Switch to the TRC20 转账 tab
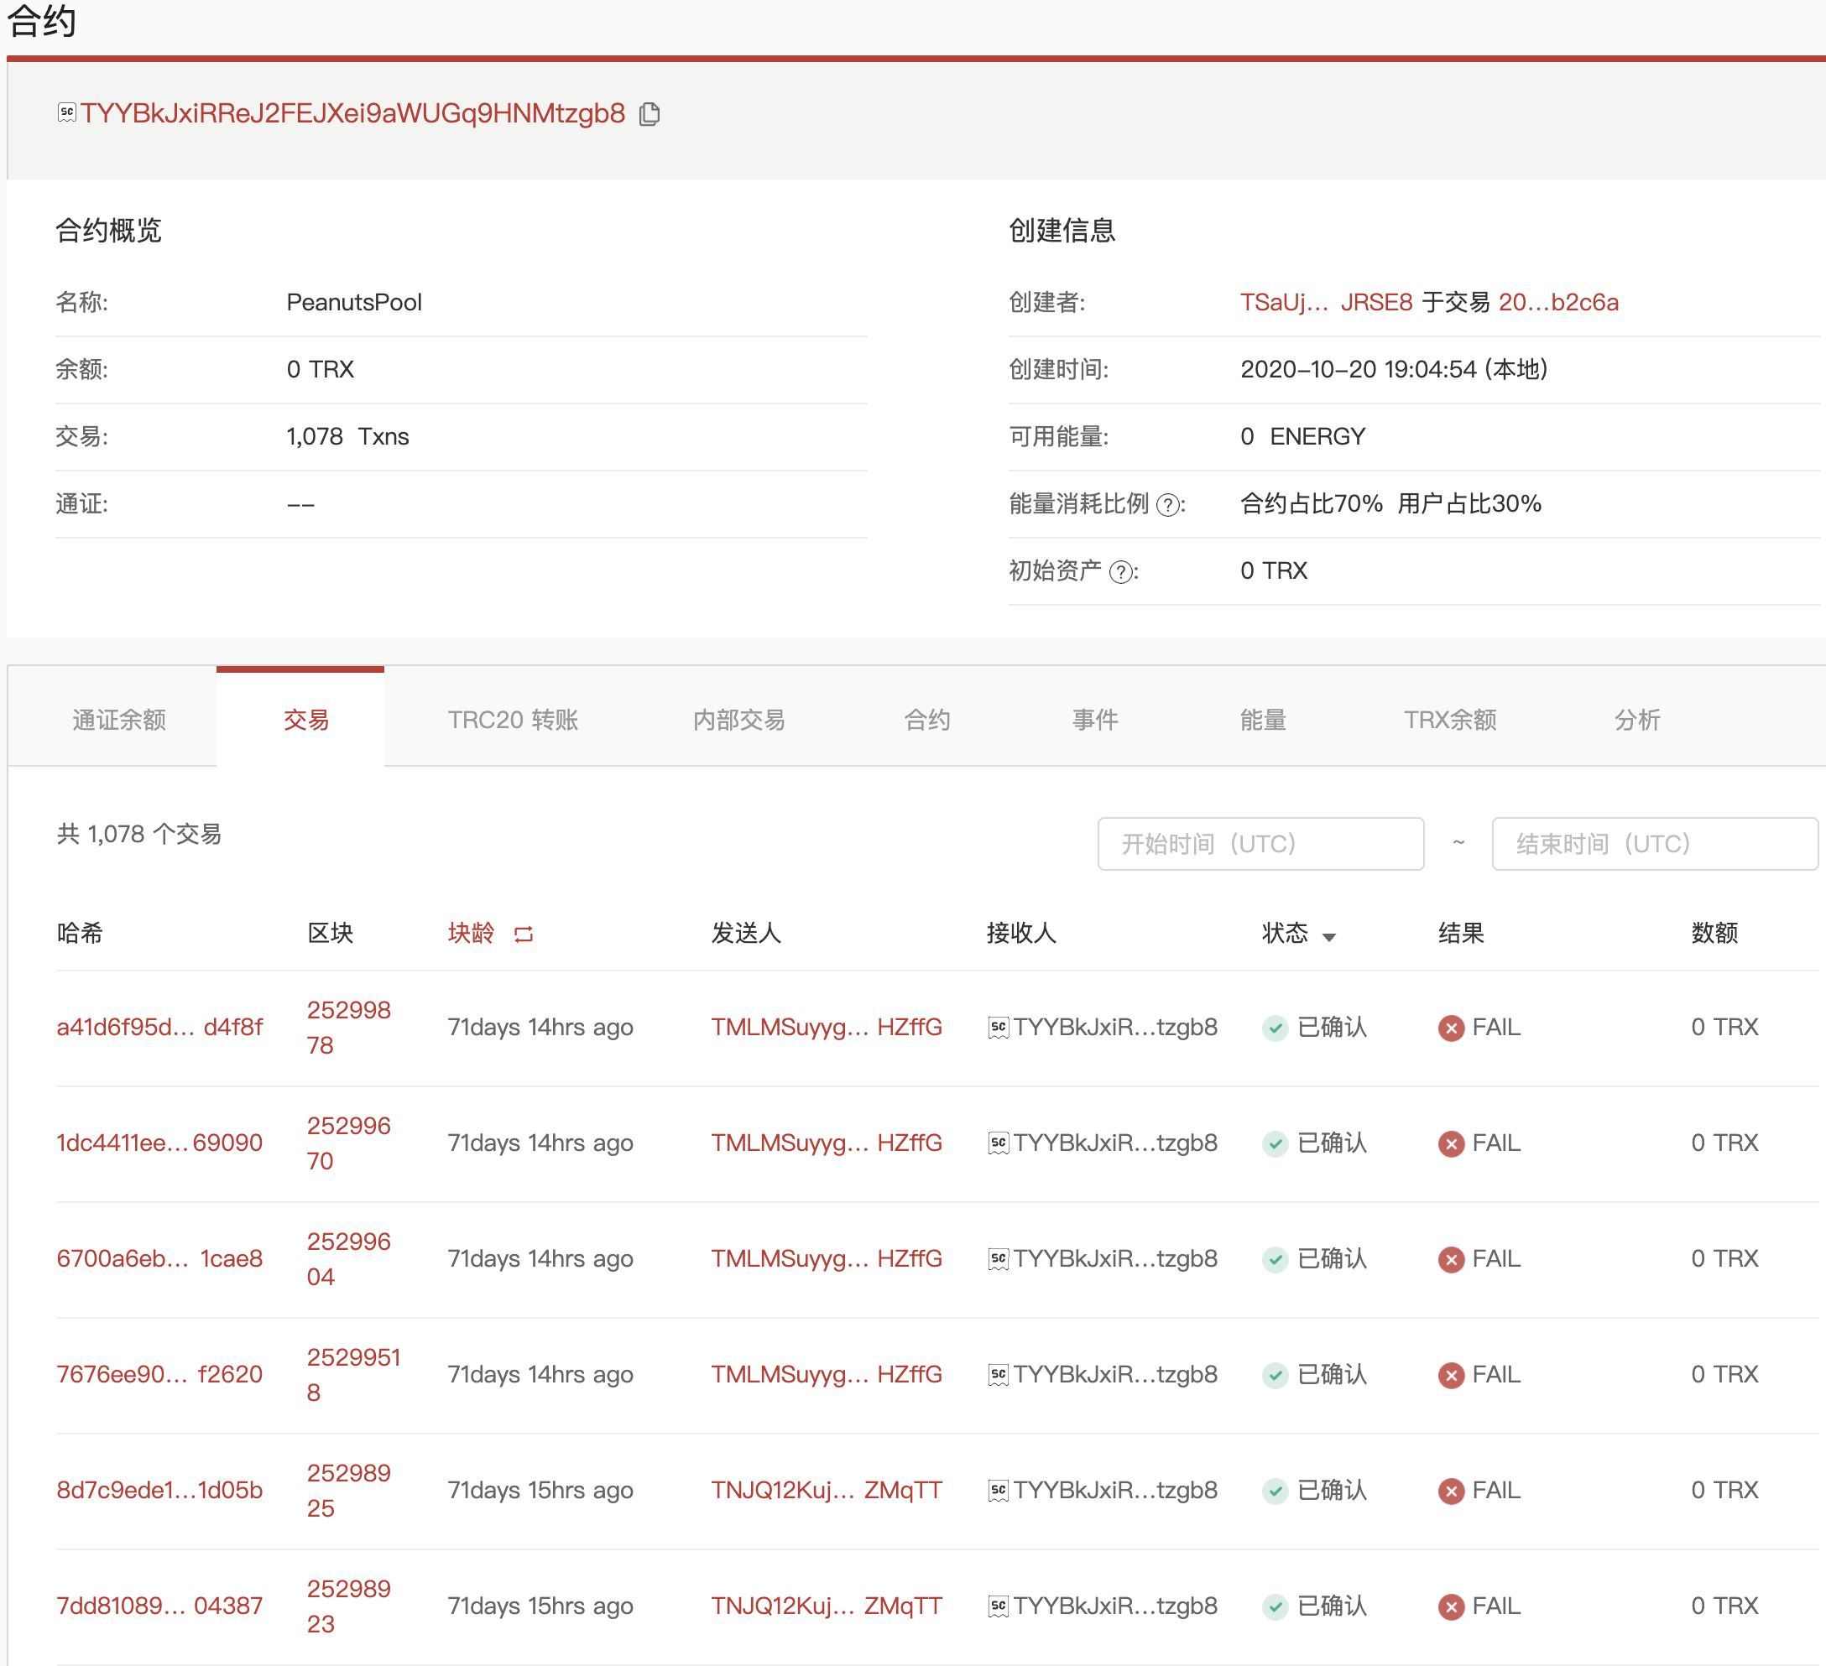 (x=513, y=720)
